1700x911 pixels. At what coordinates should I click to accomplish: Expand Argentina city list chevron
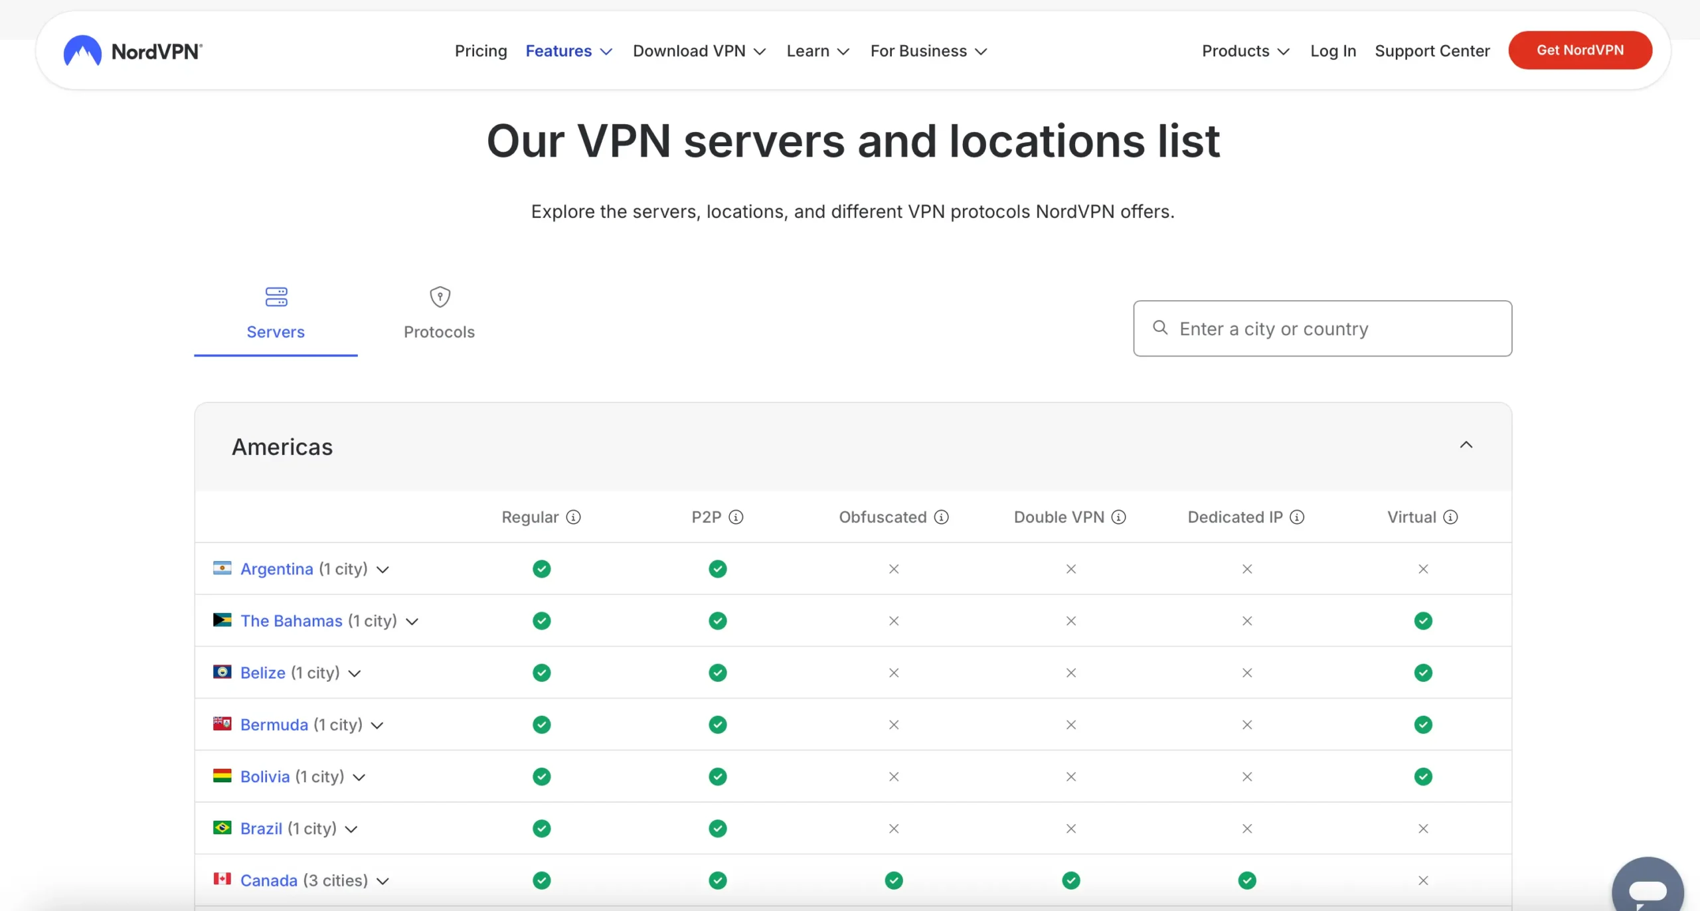pos(382,570)
